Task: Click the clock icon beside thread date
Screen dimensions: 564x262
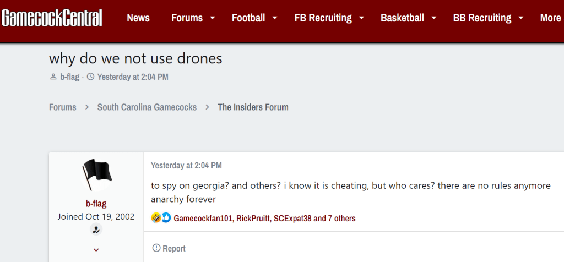Action: pyautogui.click(x=91, y=77)
